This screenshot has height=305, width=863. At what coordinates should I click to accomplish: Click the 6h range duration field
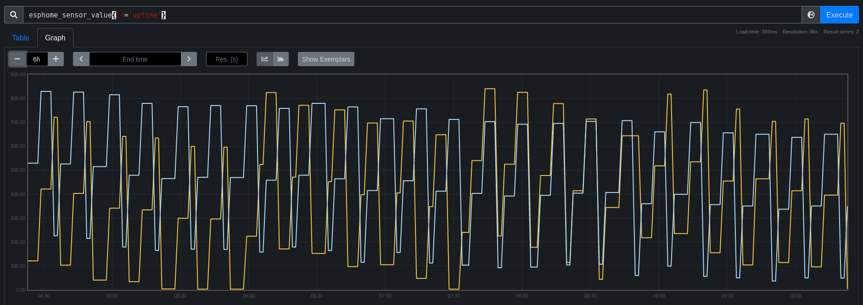click(37, 59)
